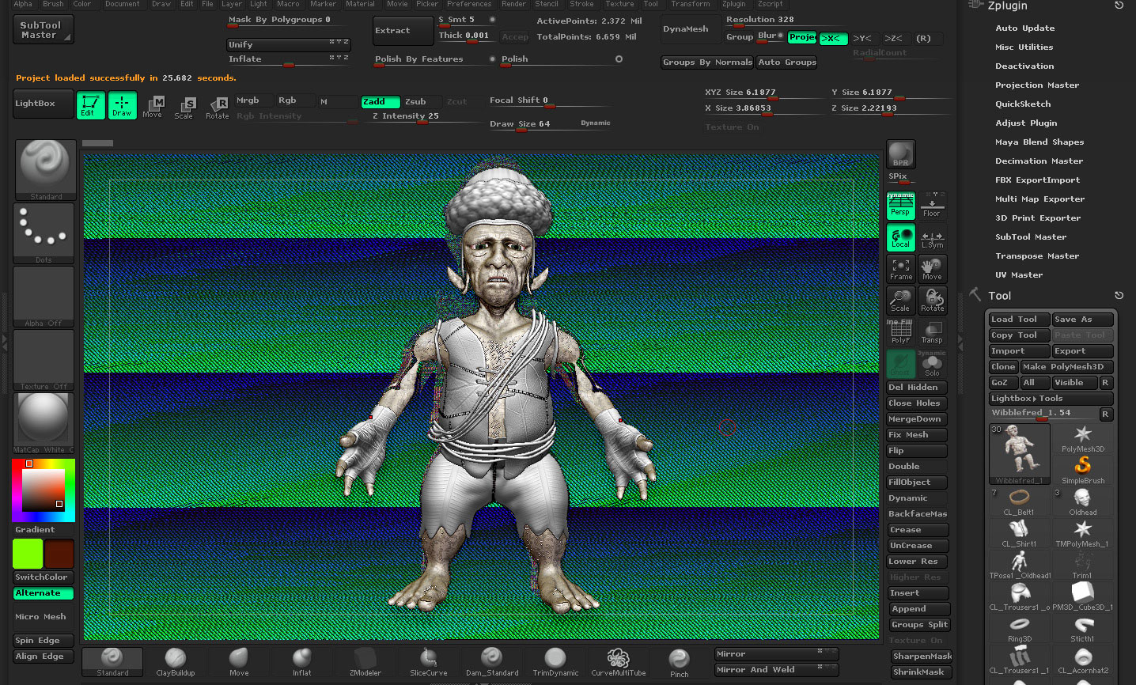Select the CL_Belt1 tool thumbnail
Viewport: 1136px width, 685px height.
point(1019,501)
